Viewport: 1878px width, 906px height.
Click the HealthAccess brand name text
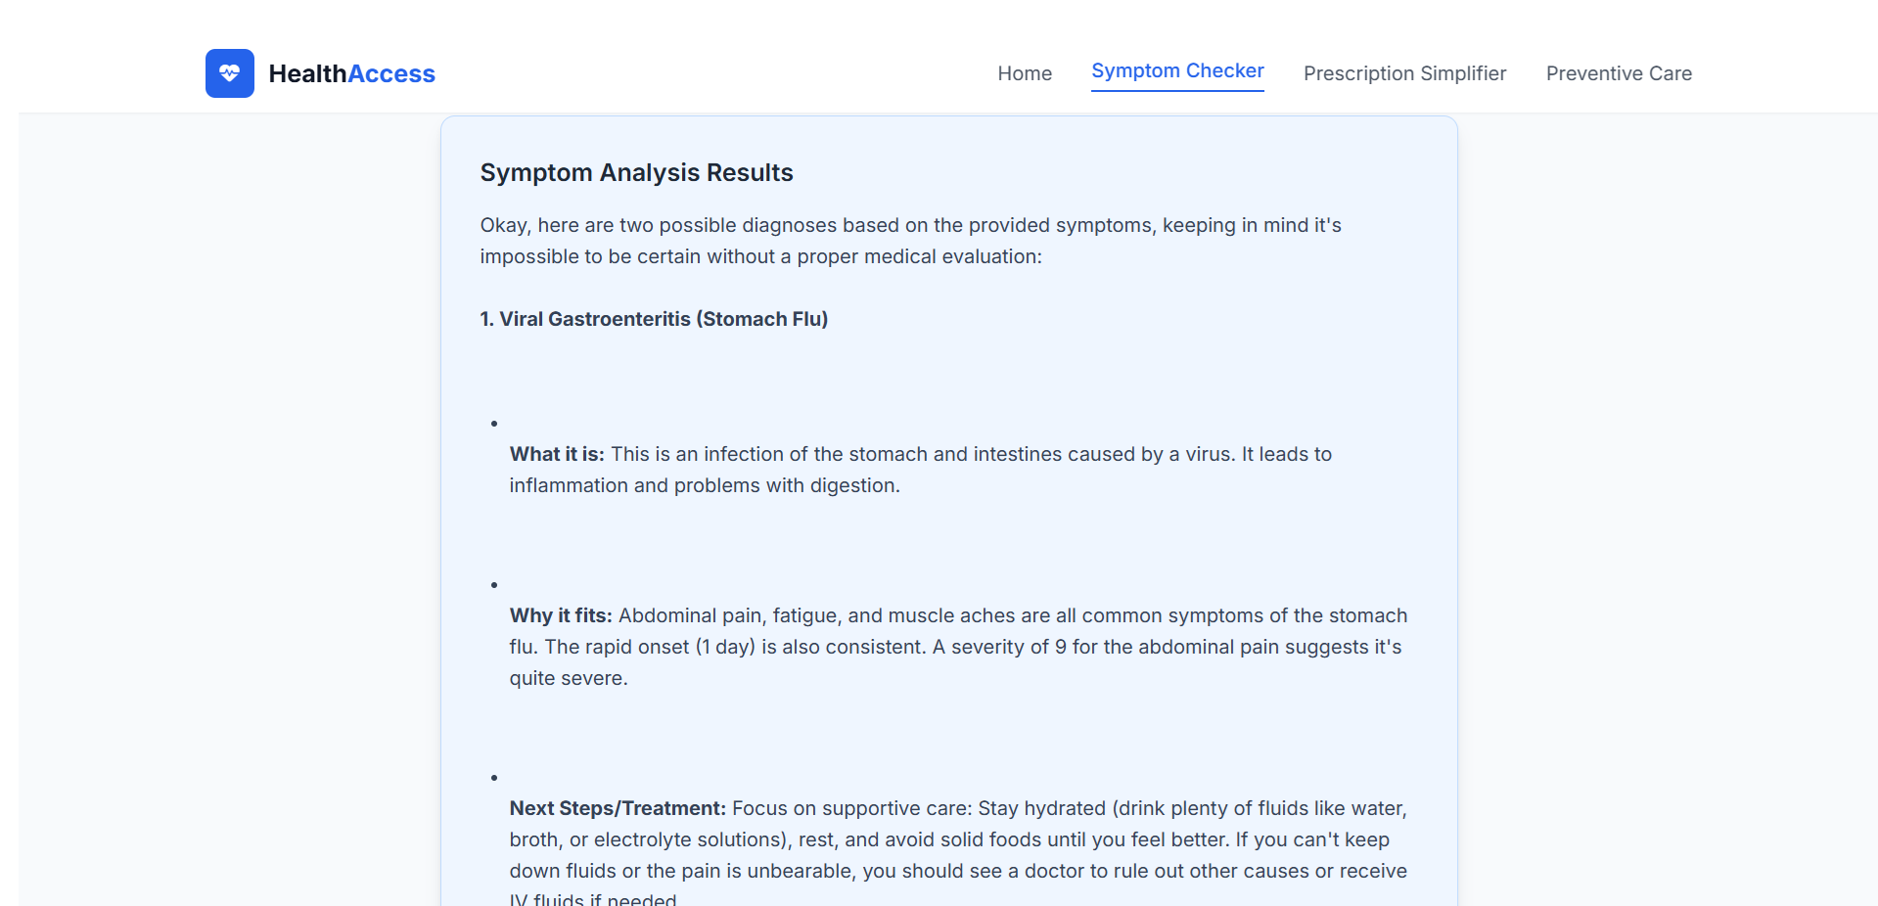pyautogui.click(x=351, y=73)
